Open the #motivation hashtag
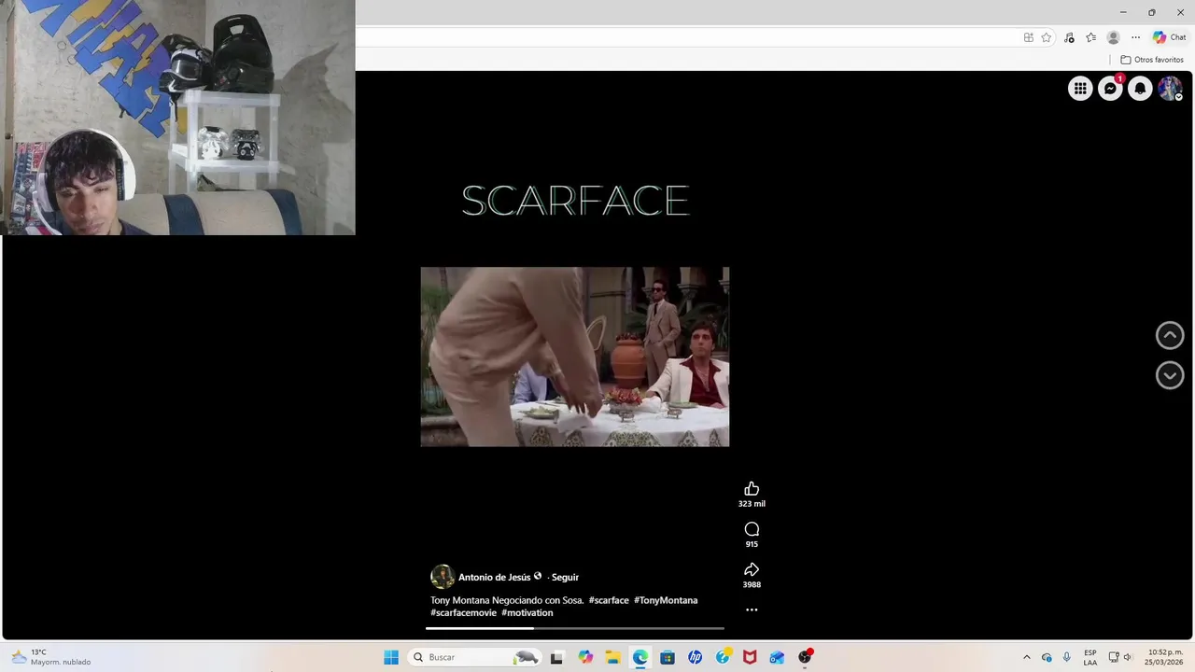 [x=527, y=613]
